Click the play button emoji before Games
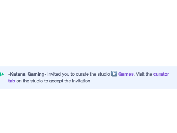The height and width of the screenshot is (133, 177). click(114, 74)
